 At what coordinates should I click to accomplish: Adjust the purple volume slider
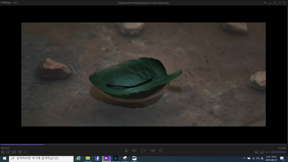[x=281, y=152]
